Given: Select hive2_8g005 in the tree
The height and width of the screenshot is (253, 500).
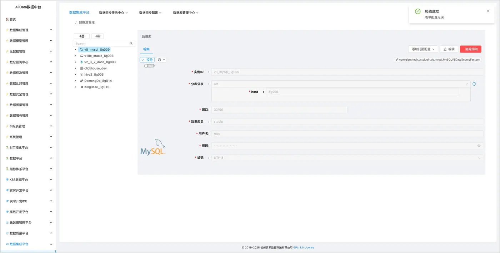Looking at the screenshot, I should tap(94, 75).
